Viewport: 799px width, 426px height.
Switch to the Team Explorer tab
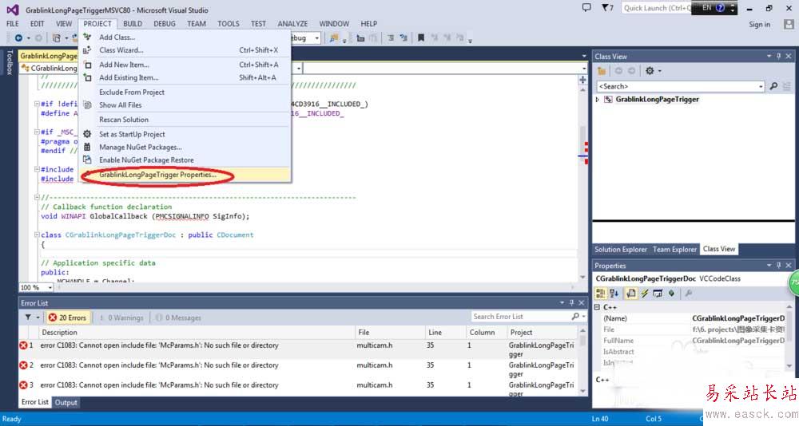674,250
